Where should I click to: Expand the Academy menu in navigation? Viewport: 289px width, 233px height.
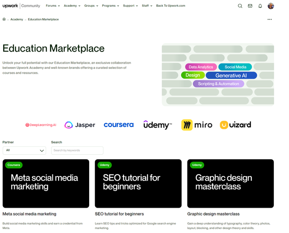[72, 6]
